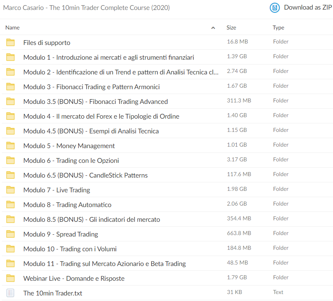Click folder icon for Modulo 6 Trading con le Opzioni
333x301 pixels.
[10, 160]
